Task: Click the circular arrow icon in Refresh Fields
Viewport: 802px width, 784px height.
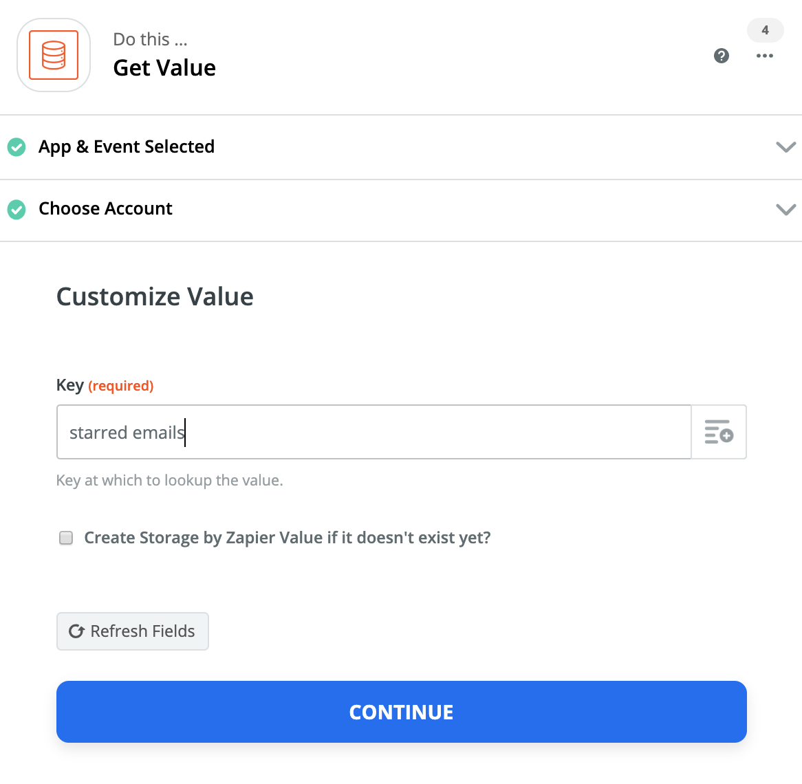Action: click(76, 631)
